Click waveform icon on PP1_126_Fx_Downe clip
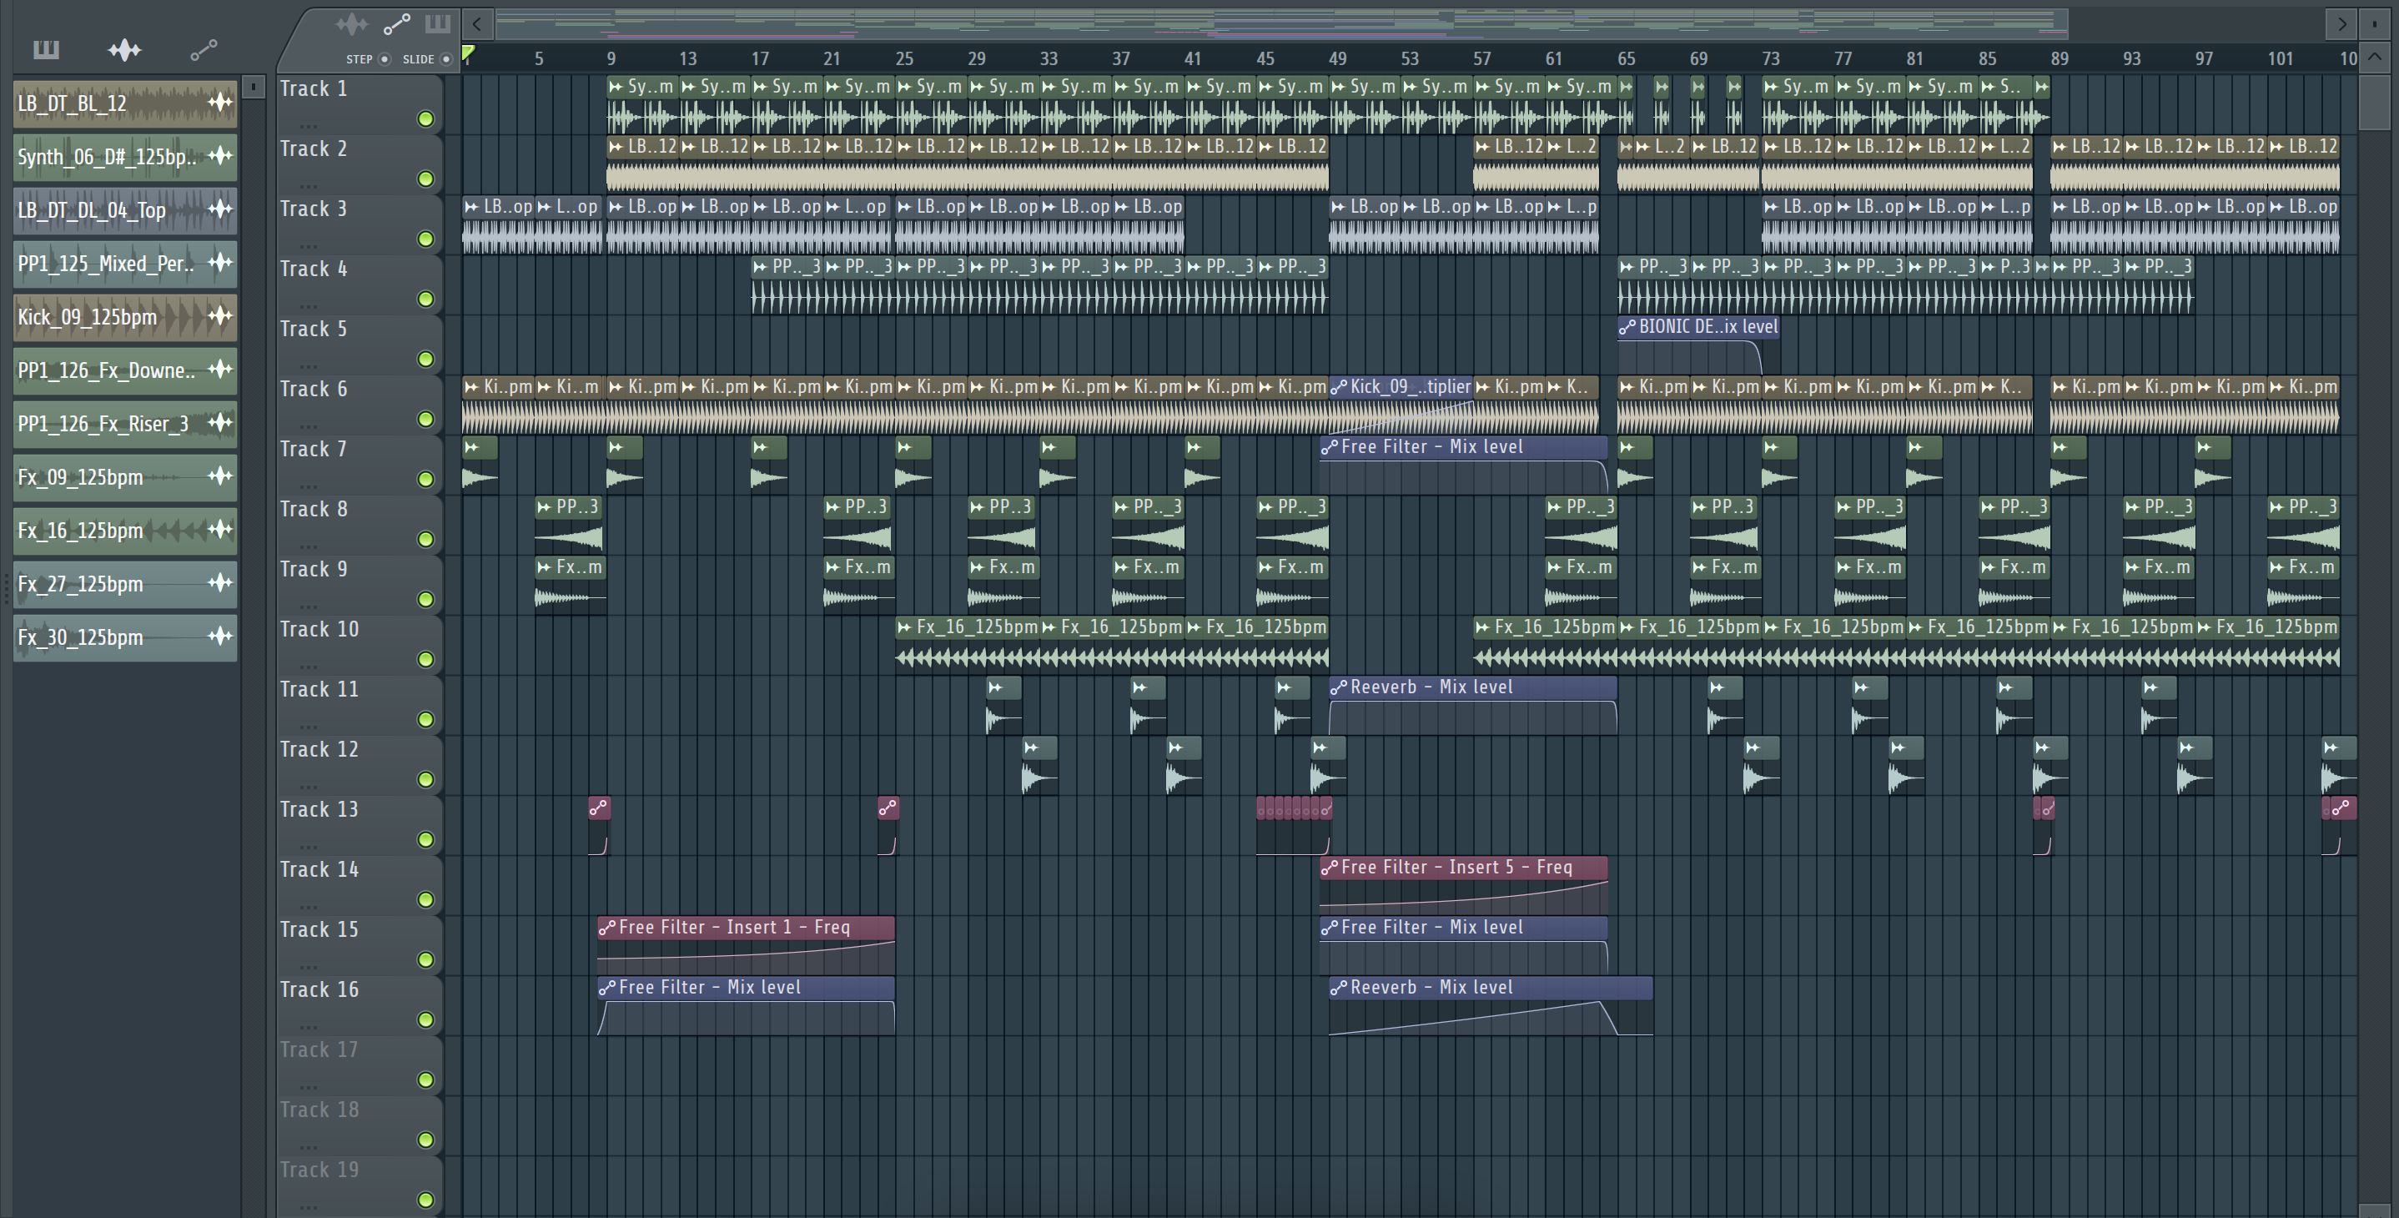Screen dimensions: 2399x1218 point(219,370)
